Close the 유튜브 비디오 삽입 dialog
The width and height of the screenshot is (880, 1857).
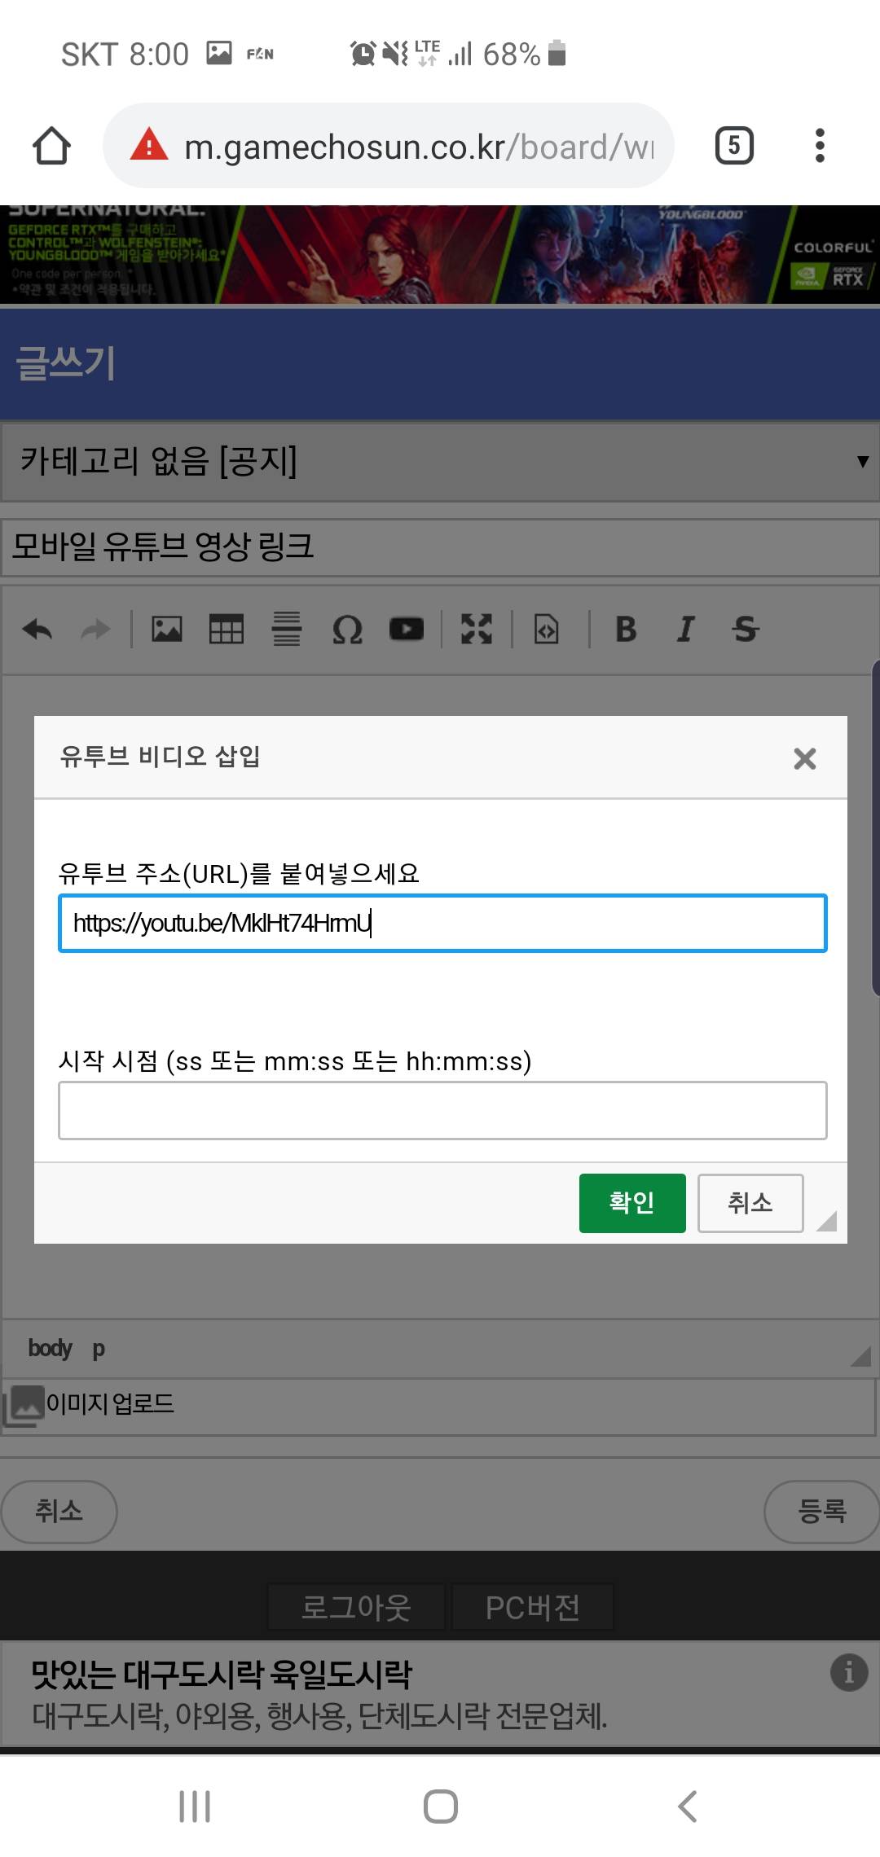click(804, 759)
